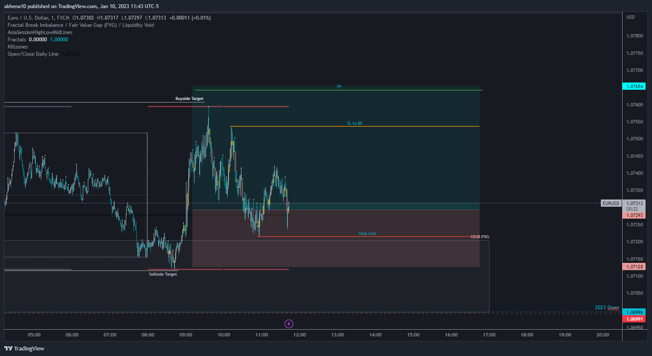Click the cyan 1.07654 price tag
This screenshot has height=356, width=652.
(x=634, y=86)
